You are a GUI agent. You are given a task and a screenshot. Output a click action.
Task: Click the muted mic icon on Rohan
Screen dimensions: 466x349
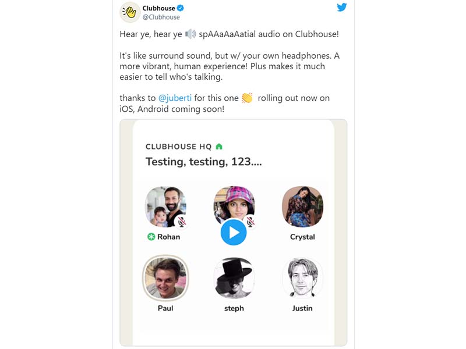(x=182, y=222)
